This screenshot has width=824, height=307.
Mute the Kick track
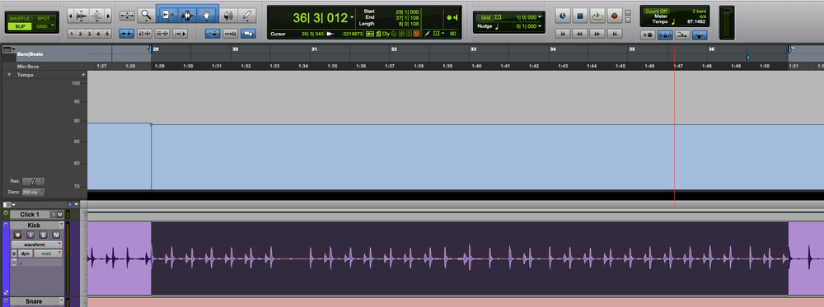tap(56, 235)
